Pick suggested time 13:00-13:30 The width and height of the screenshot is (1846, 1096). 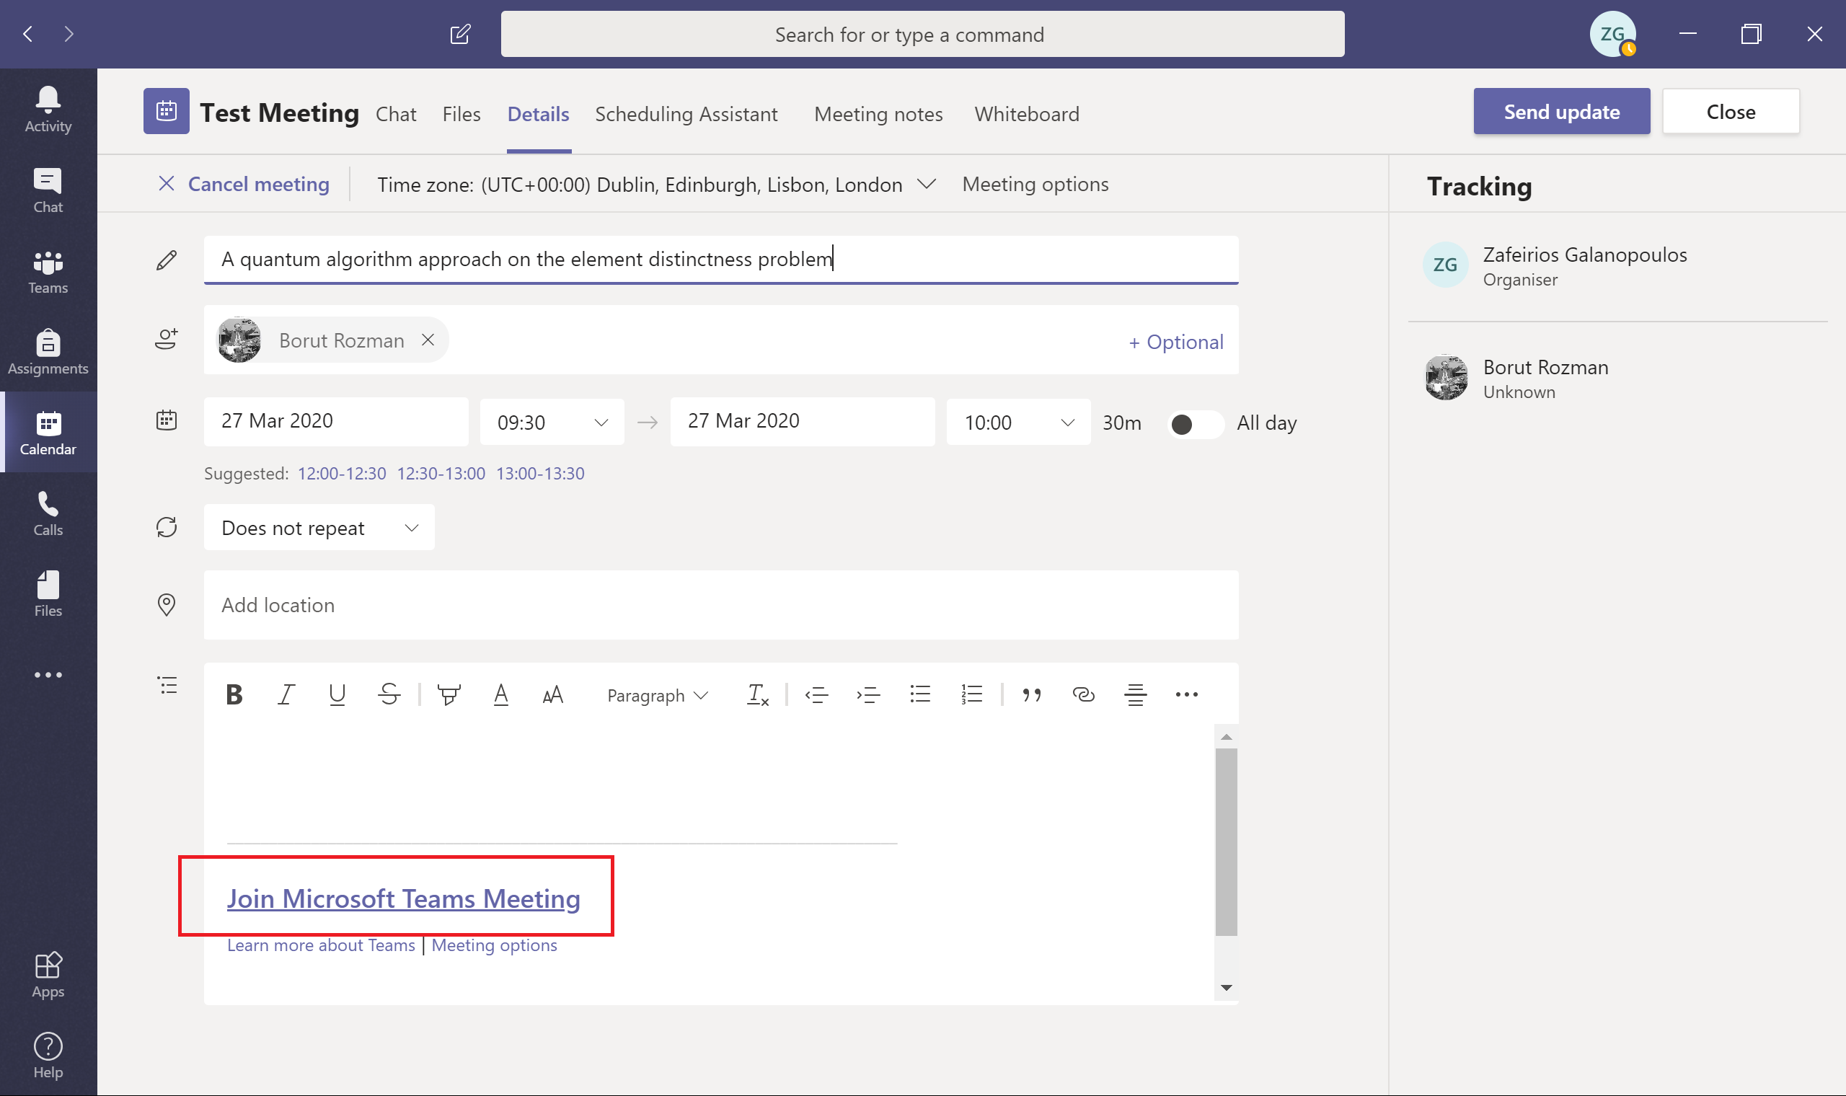[x=541, y=474]
